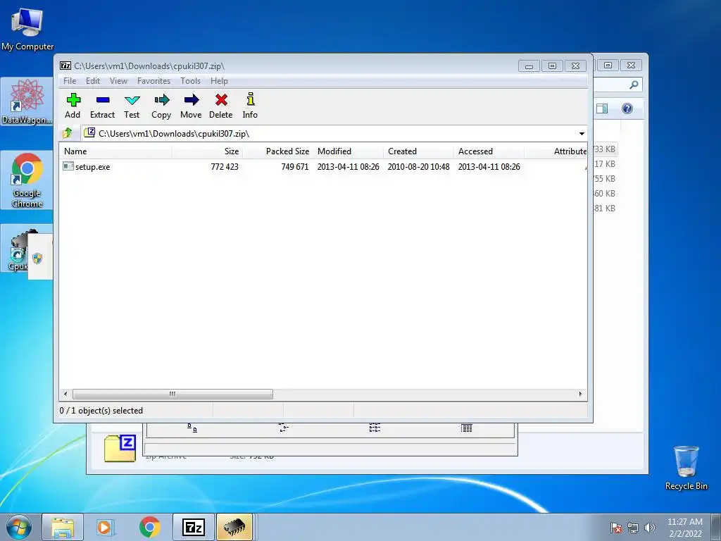
Task: Open archive Info
Action: [x=250, y=106]
